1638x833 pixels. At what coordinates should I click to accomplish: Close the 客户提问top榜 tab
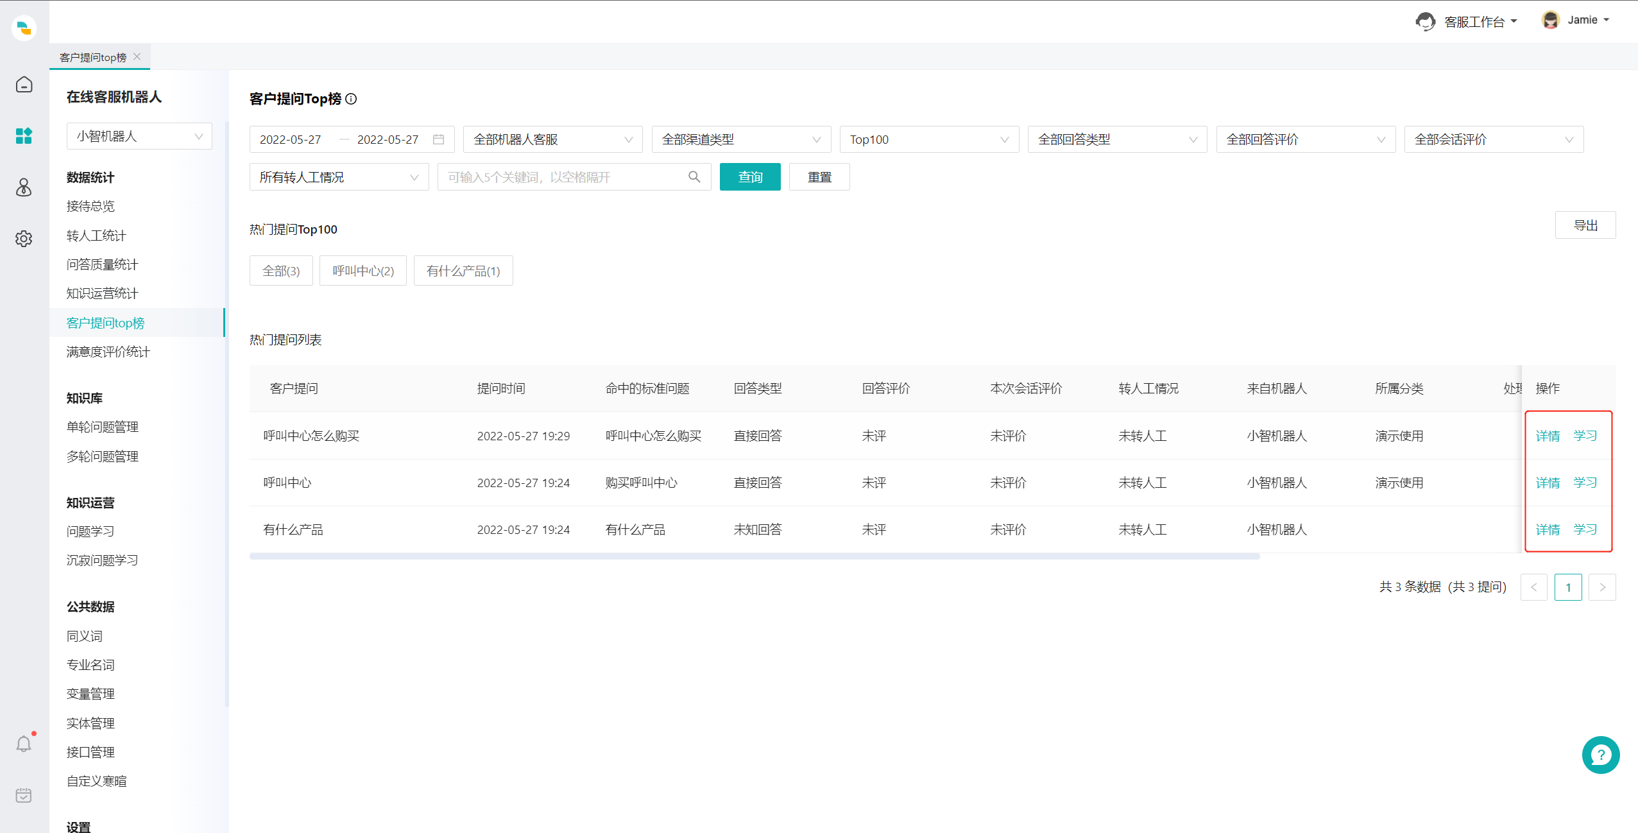[x=137, y=56]
